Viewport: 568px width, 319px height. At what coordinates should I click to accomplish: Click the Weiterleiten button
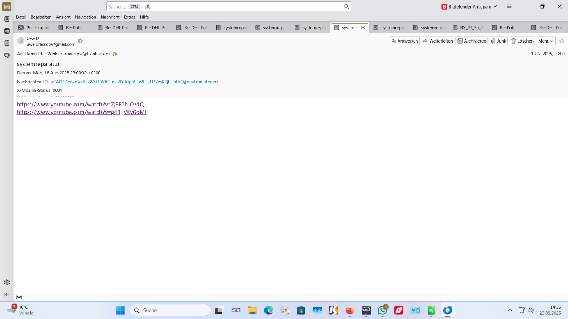click(x=438, y=41)
